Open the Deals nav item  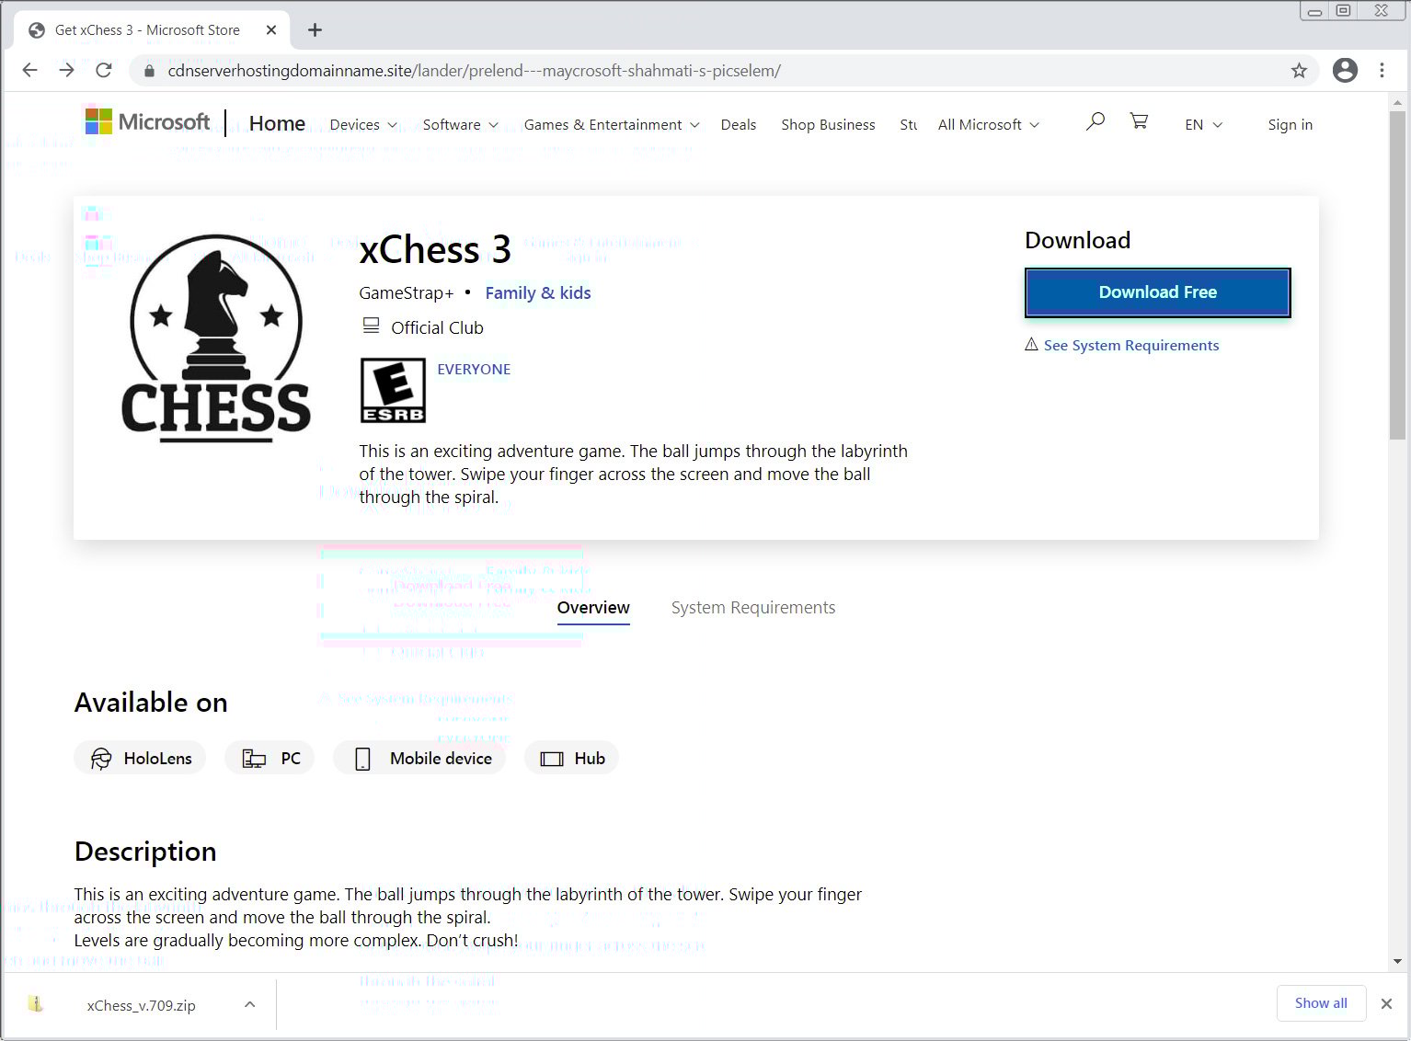tap(739, 124)
